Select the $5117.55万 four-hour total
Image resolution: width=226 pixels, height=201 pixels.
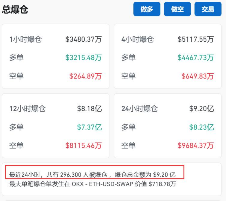[196, 39]
